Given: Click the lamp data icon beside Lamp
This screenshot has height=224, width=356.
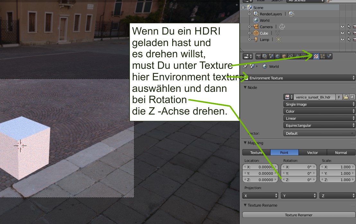Looking at the screenshot, I should (x=278, y=40).
